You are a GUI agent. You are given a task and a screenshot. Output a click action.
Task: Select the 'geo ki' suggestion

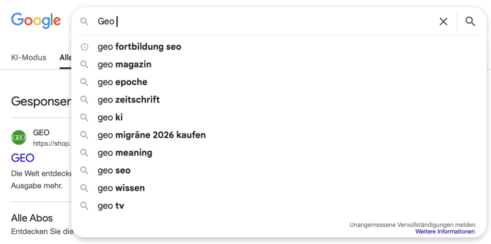point(110,117)
